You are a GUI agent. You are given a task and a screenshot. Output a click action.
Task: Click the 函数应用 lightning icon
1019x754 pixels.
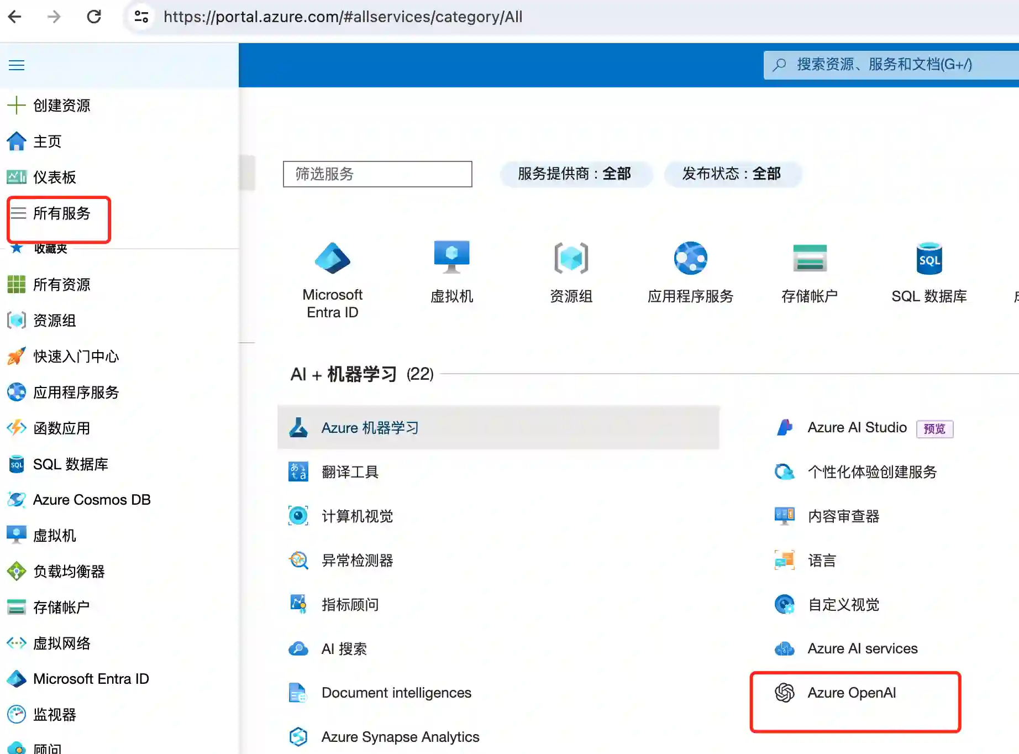pos(17,428)
